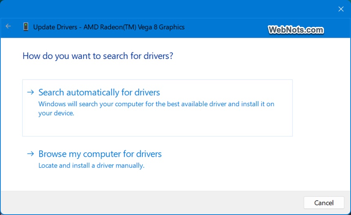Click the arrow icon beside Search automatically
Image resolution: width=351 pixels, height=215 pixels.
click(x=31, y=92)
